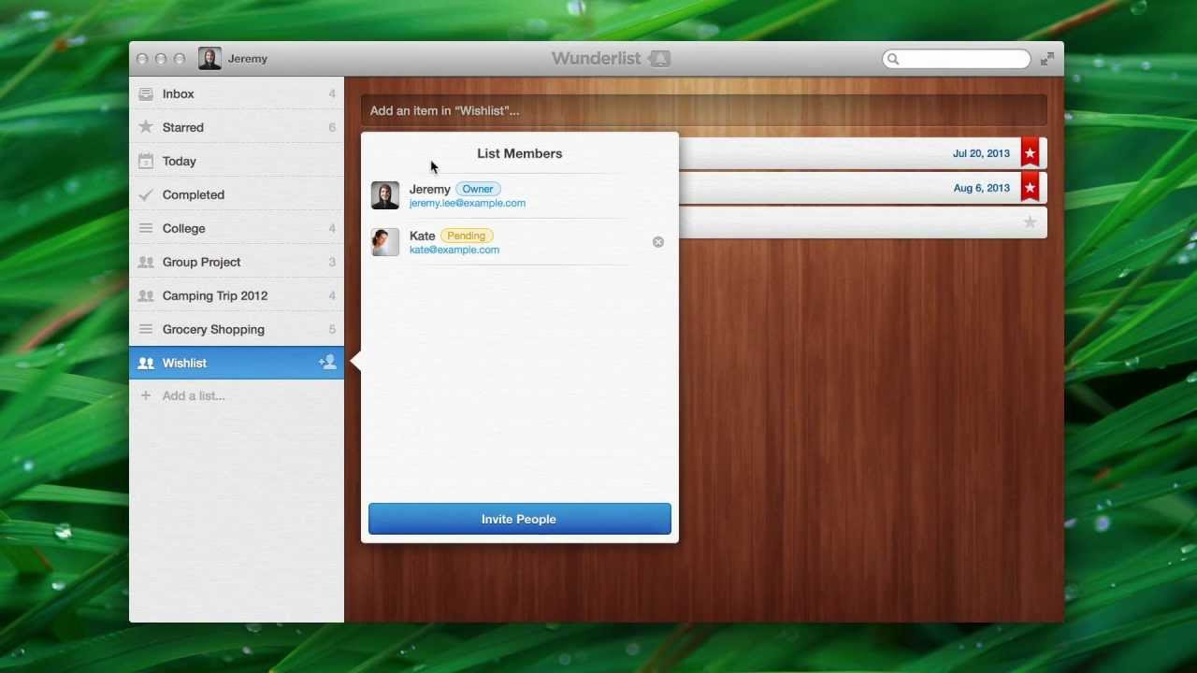Click the kate@example.com email
The height and width of the screenshot is (673, 1197).
click(454, 250)
